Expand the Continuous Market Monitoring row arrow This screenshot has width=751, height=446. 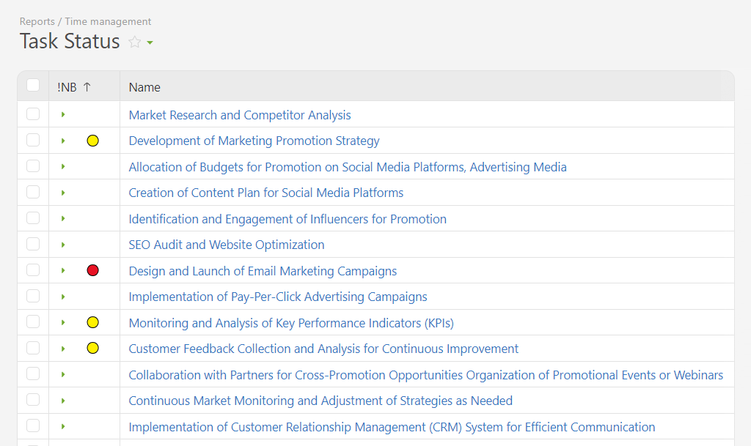pos(63,401)
